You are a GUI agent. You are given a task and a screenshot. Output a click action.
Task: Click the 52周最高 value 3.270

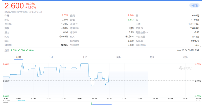point(130,41)
